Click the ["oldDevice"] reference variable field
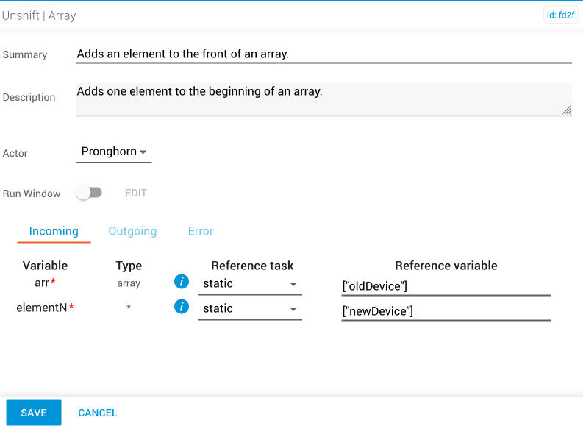 click(446, 286)
